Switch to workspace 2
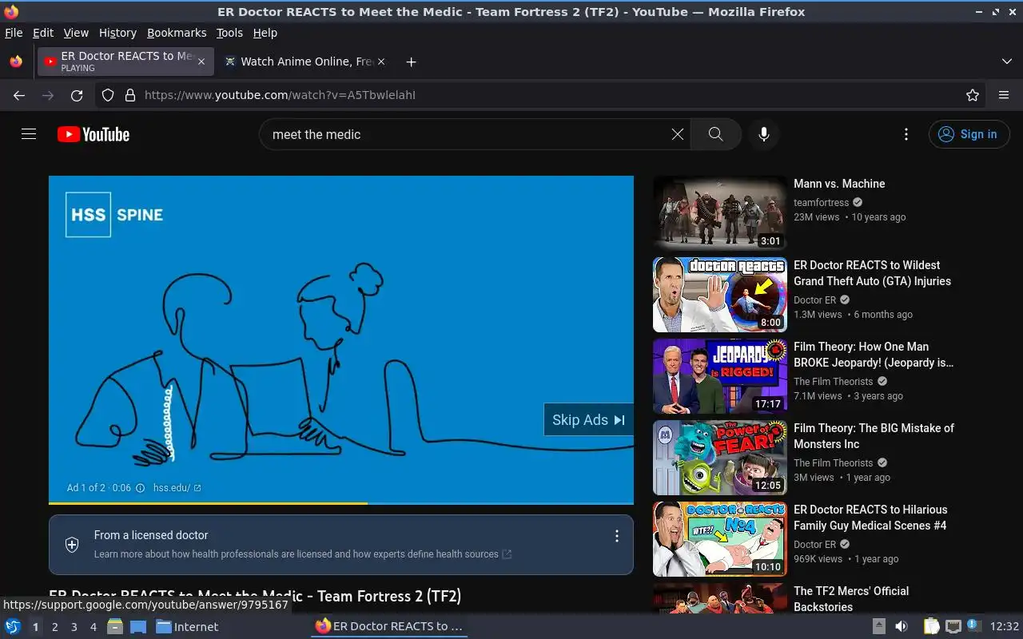 [55, 627]
